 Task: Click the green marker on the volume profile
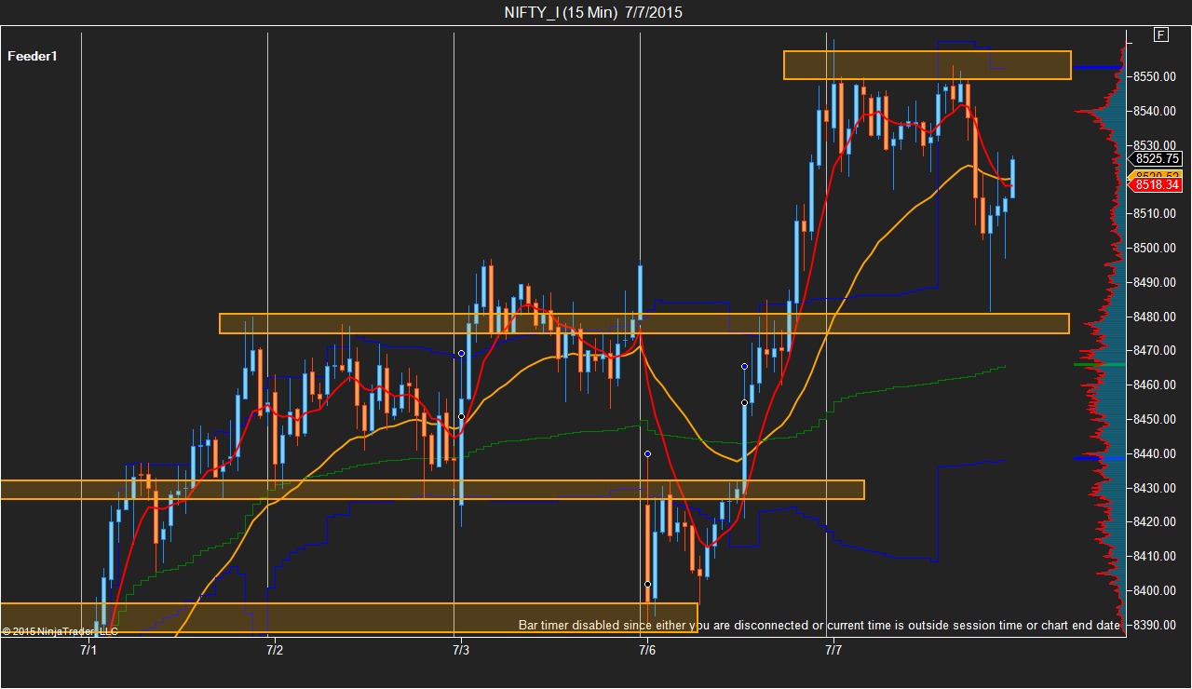pos(1099,364)
